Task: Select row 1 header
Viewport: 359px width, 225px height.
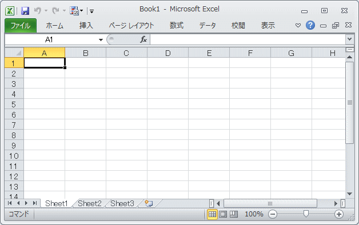Action: point(14,63)
